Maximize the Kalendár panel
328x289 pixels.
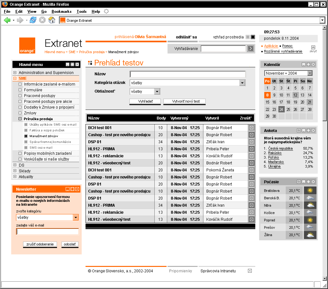pyautogui.click(x=308, y=64)
